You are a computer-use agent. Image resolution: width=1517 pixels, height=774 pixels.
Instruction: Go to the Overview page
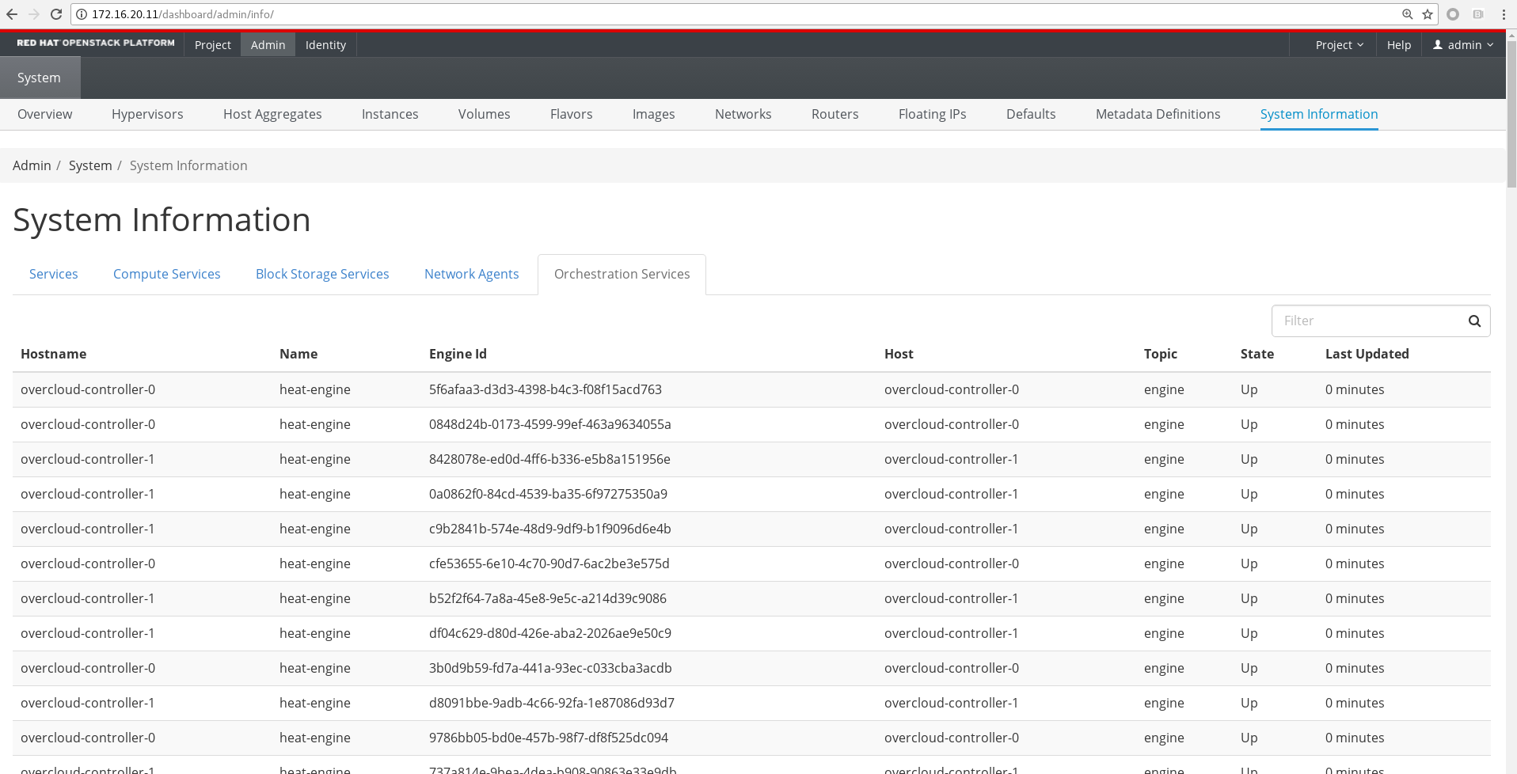click(45, 114)
